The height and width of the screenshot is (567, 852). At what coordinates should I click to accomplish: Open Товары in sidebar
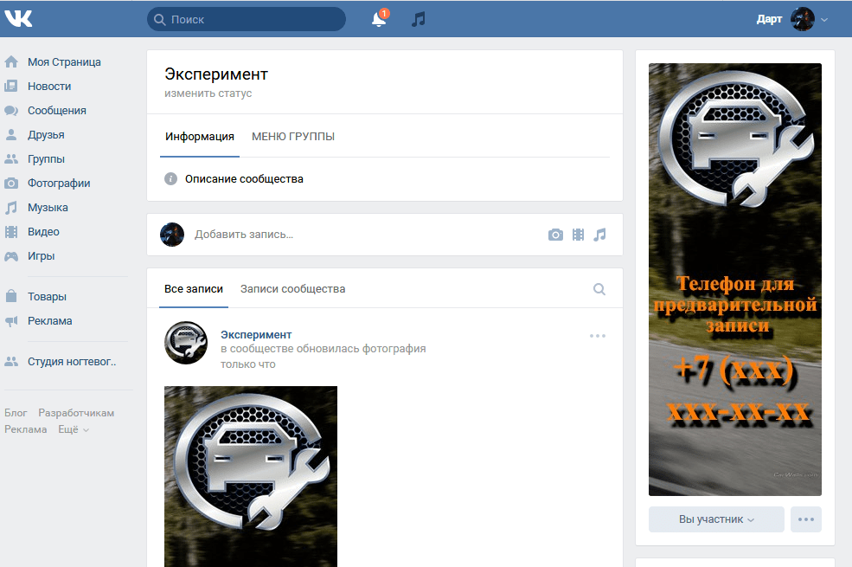point(48,296)
